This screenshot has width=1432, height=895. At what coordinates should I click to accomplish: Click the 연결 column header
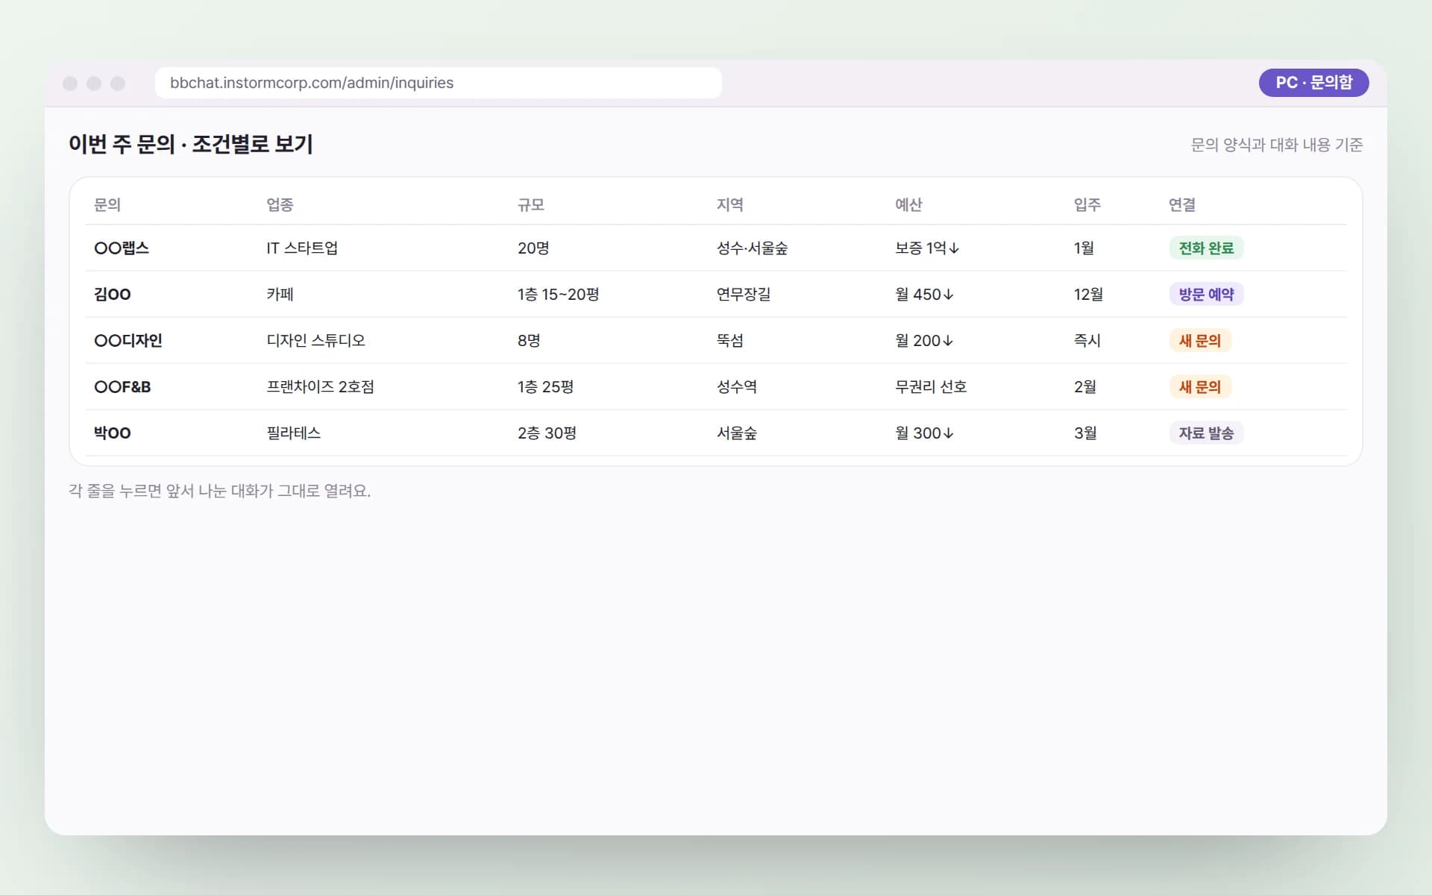click(1182, 204)
